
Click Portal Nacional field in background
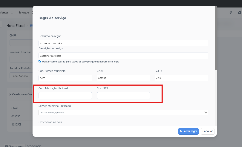click(x=21, y=76)
